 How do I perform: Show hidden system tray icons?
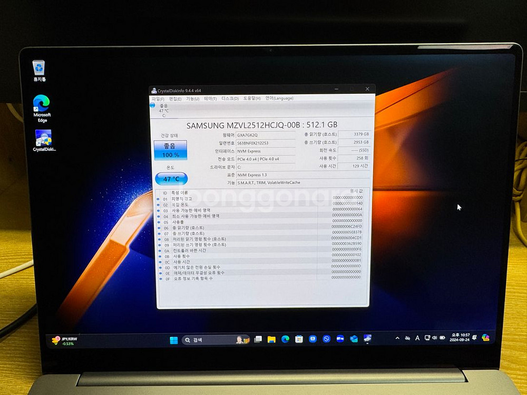tap(397, 338)
